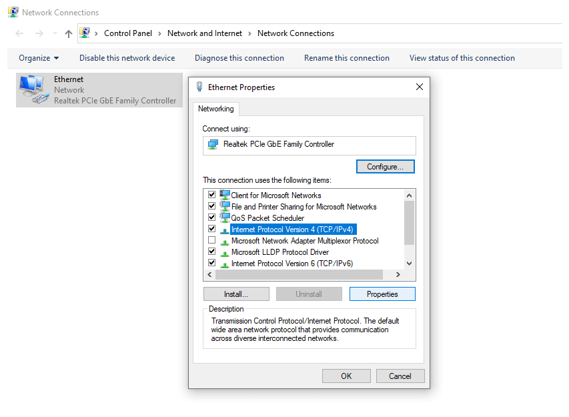Viewport: 569px width, 417px height.
Task: Select File and Printer Sharing item text
Action: tap(304, 207)
